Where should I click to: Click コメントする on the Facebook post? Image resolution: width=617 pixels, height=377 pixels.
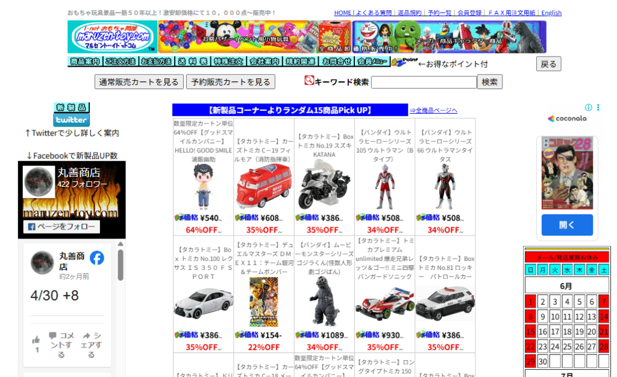pos(61,344)
